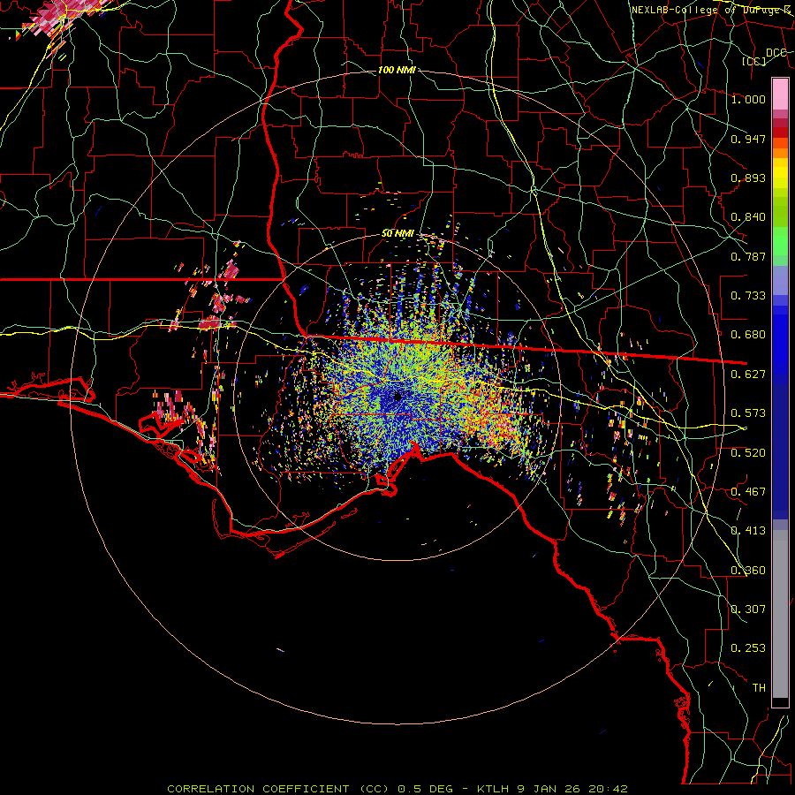This screenshot has width=795, height=795.
Task: Click the 0.360 scale value
Action: click(x=748, y=571)
